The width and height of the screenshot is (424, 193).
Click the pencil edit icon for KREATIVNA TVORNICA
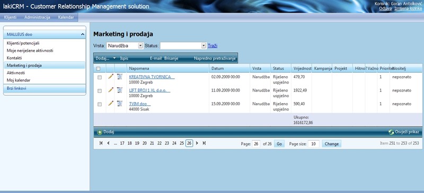(111, 76)
